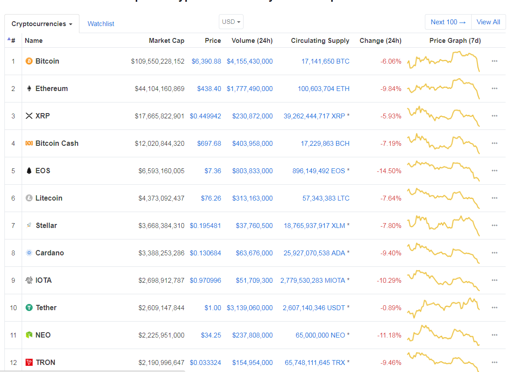Screen dimensions: 529x372
Task: Click the EOS black logo icon
Action: pos(29,171)
